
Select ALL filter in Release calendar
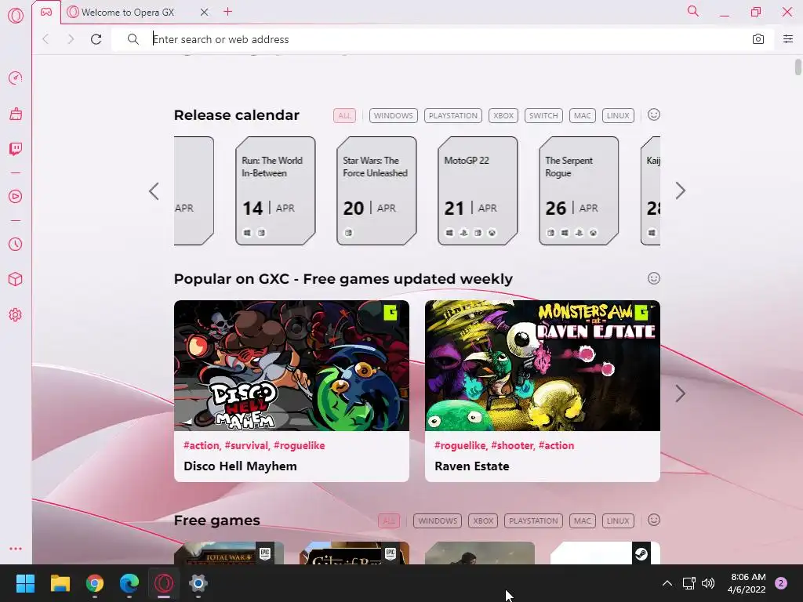[x=344, y=116]
